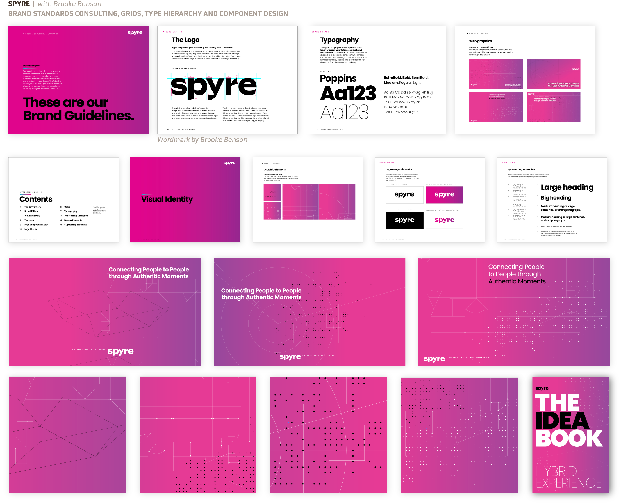
Task: Click the large bold Aa123 type specimen
Action: [348, 93]
